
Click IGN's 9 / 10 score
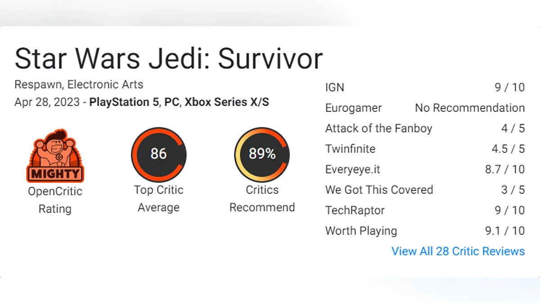510,87
